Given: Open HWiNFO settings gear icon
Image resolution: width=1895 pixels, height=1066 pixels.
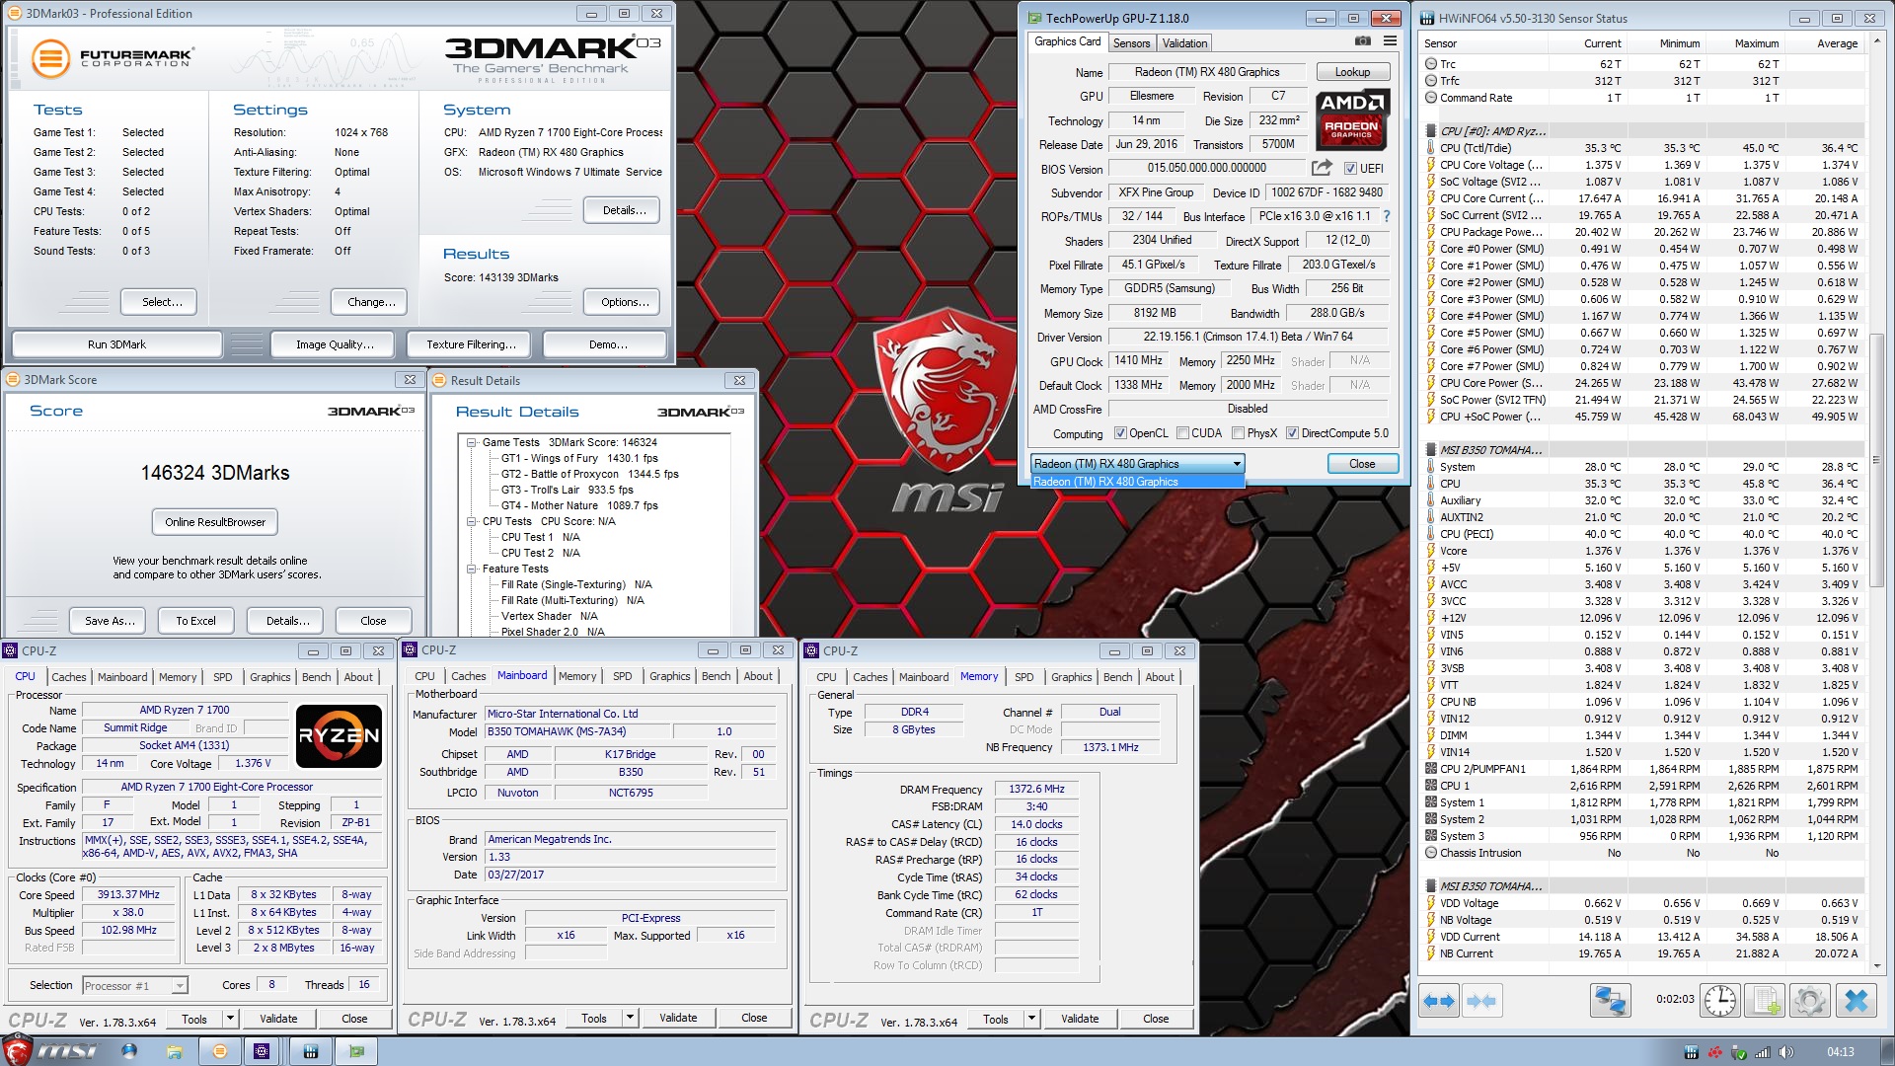Looking at the screenshot, I should pos(1809,1001).
